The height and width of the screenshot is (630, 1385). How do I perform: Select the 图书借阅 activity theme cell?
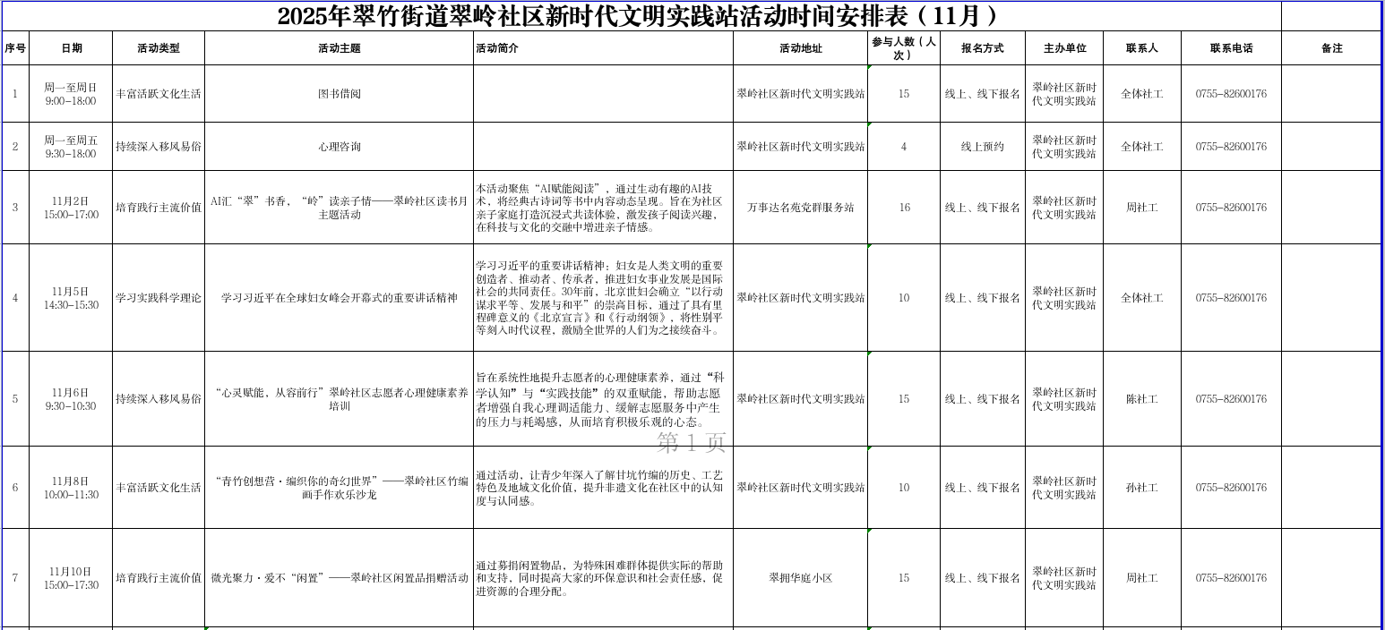[x=339, y=94]
